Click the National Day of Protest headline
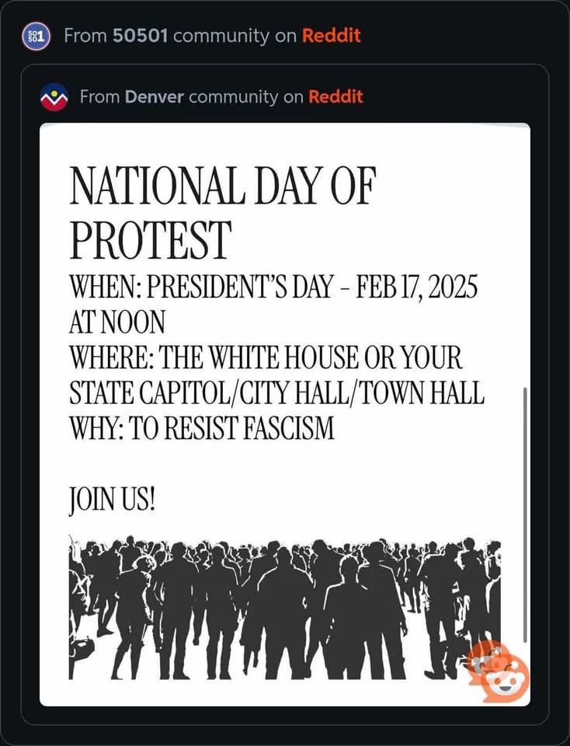The image size is (570, 746). click(223, 212)
